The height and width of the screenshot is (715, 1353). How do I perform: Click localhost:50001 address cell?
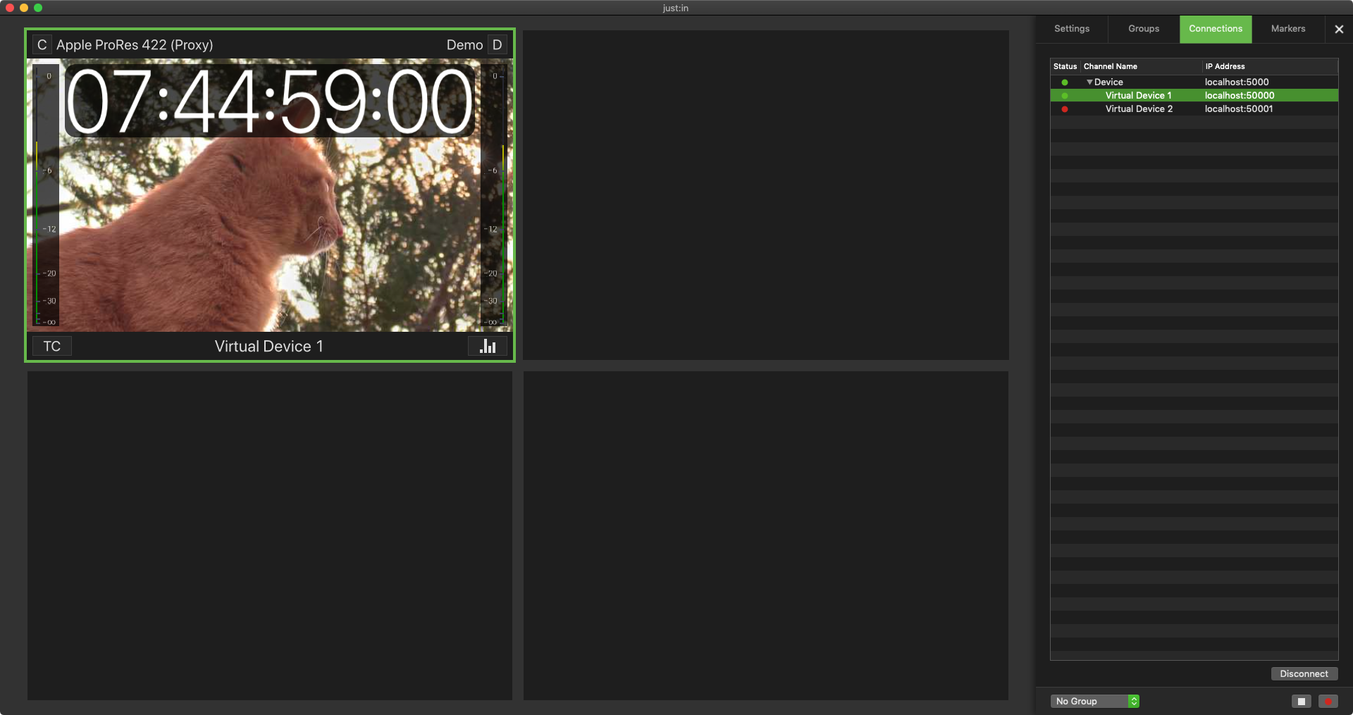1239,109
